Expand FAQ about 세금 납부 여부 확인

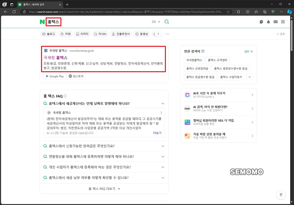(x=104, y=178)
